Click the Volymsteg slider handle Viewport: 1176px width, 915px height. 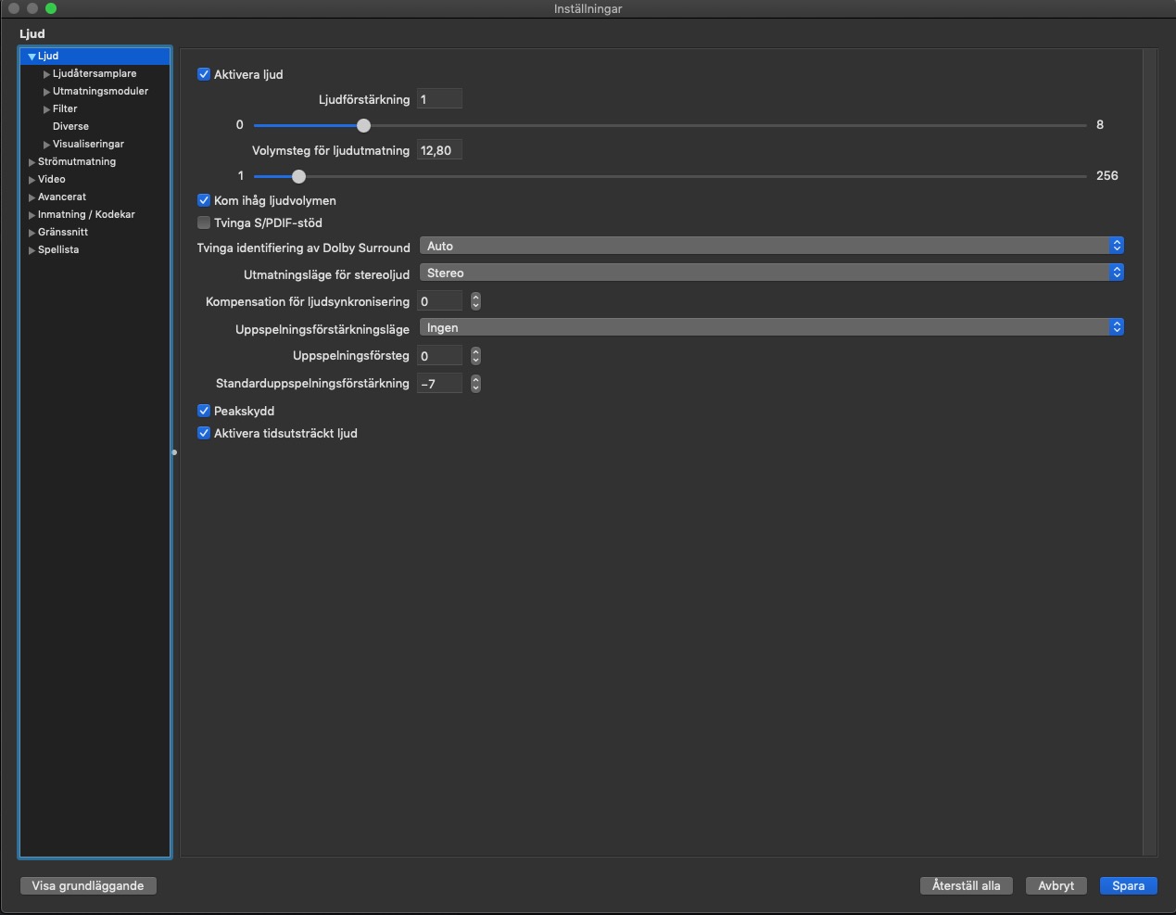click(298, 176)
